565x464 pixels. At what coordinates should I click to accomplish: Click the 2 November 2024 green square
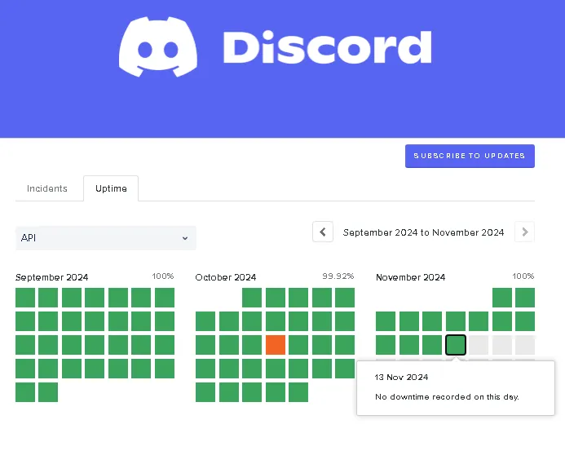tap(525, 298)
